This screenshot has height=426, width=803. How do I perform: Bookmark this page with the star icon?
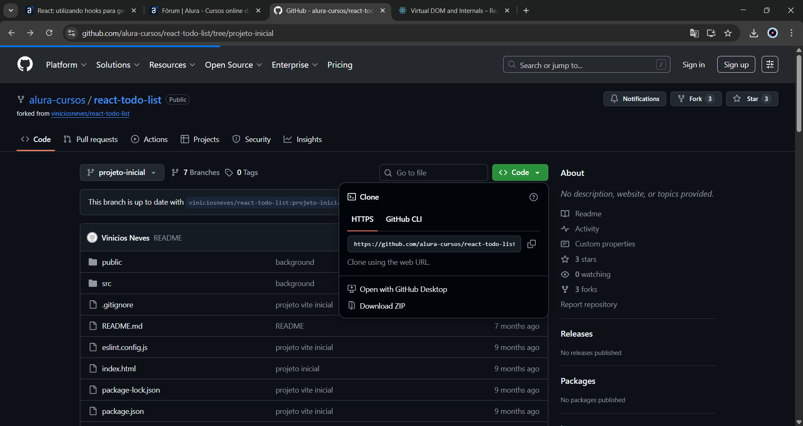point(728,33)
